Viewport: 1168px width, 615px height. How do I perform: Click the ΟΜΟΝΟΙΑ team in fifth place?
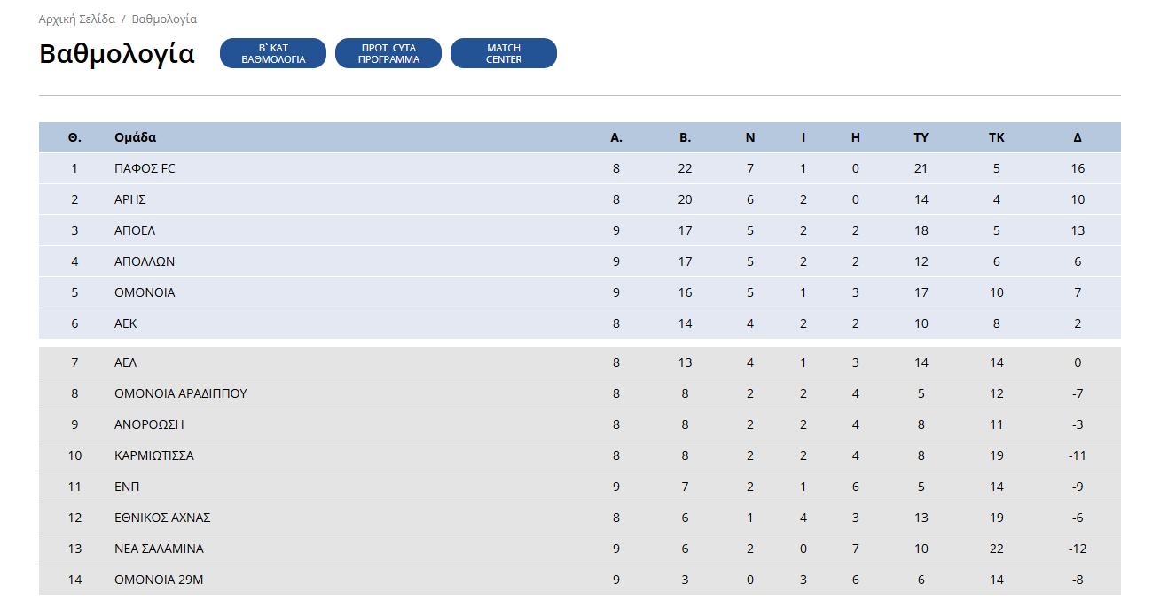[x=145, y=292]
